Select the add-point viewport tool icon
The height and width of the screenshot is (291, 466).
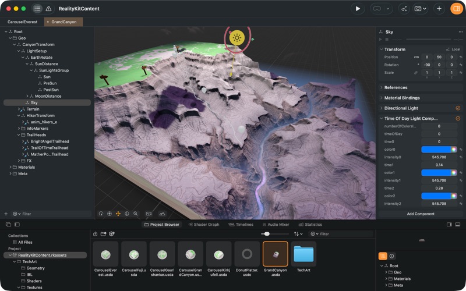point(110,214)
